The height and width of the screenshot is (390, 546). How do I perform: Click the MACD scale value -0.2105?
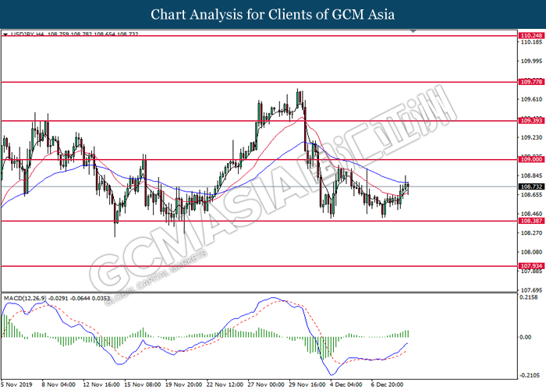[x=530, y=375]
